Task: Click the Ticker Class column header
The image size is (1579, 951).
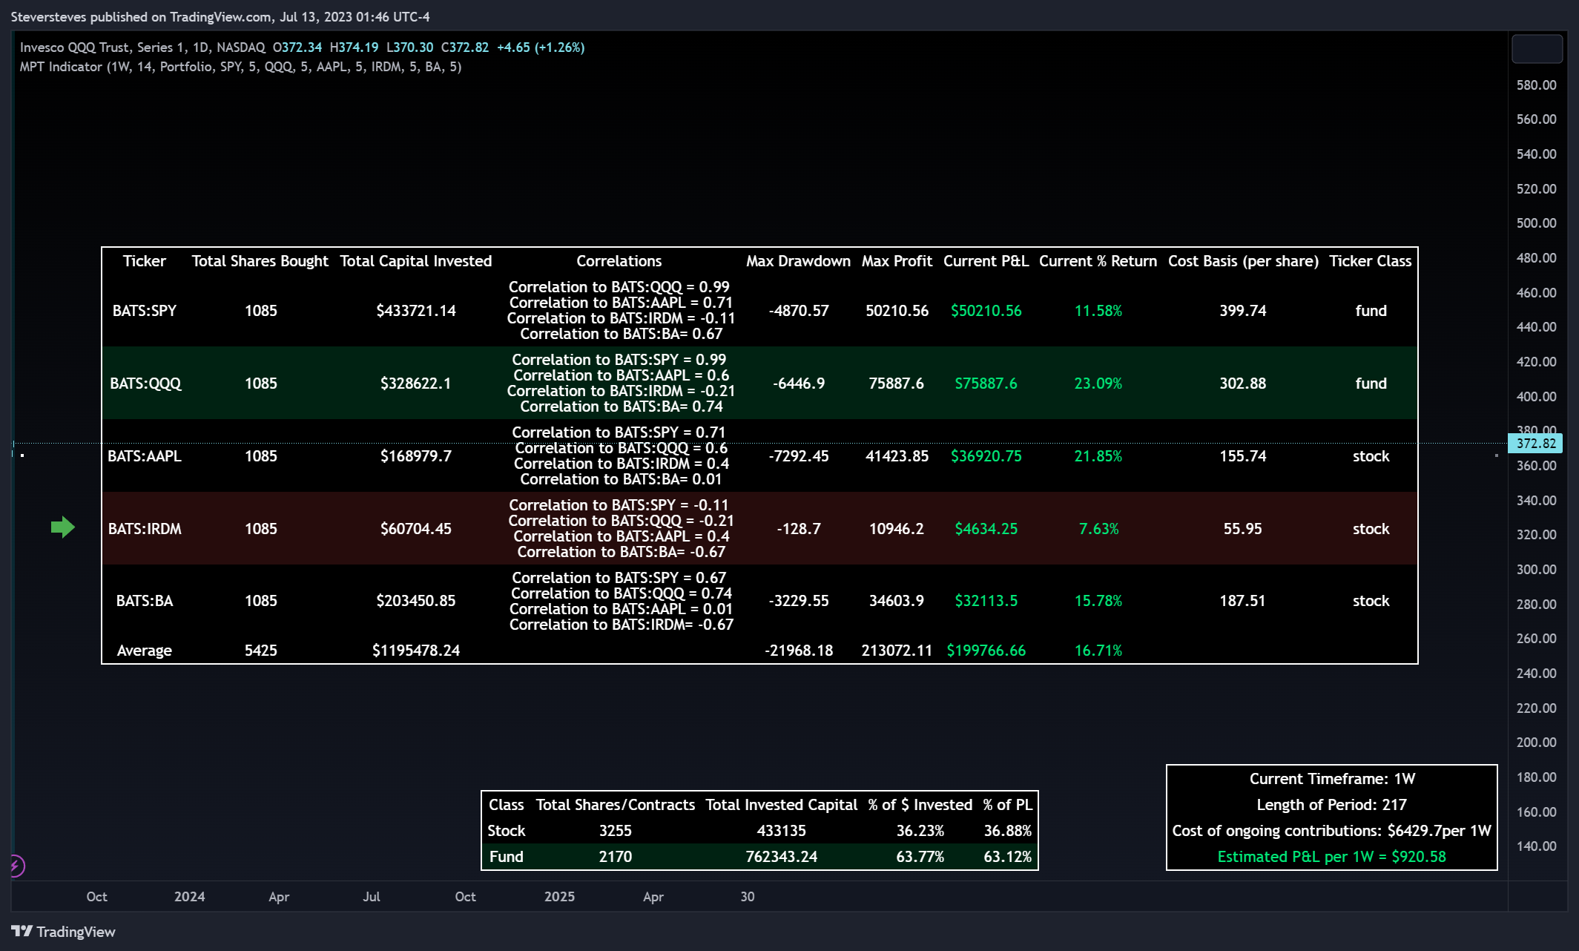Action: [x=1371, y=261]
